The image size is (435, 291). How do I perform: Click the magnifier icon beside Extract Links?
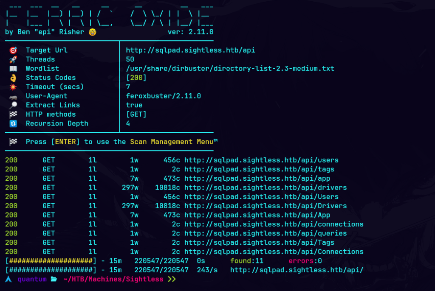[x=13, y=105]
